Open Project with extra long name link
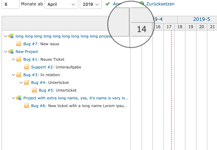Viewport: 217px width, 150px height. [x=76, y=98]
